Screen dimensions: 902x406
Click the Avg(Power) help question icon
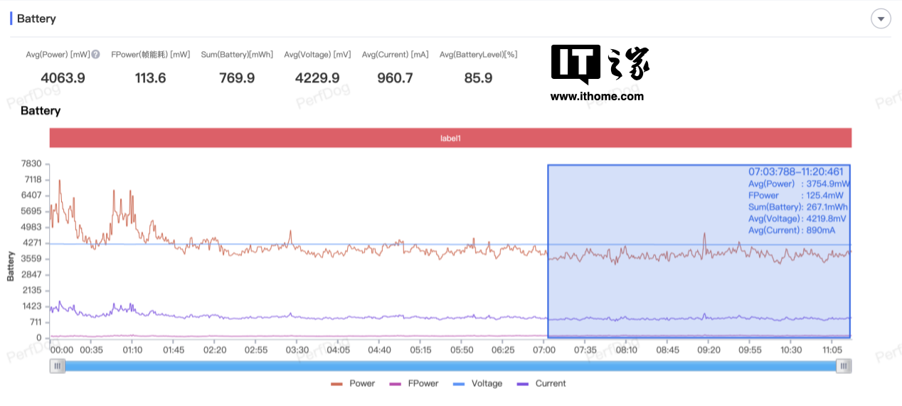[95, 54]
